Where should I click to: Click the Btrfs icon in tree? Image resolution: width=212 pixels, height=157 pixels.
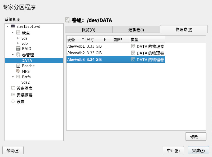pos(18,77)
